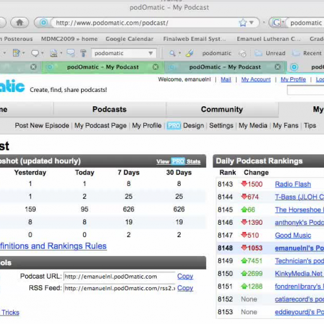324x324 pixels.
Task: Click the notepad icon in the toolbar
Action: click(16, 53)
